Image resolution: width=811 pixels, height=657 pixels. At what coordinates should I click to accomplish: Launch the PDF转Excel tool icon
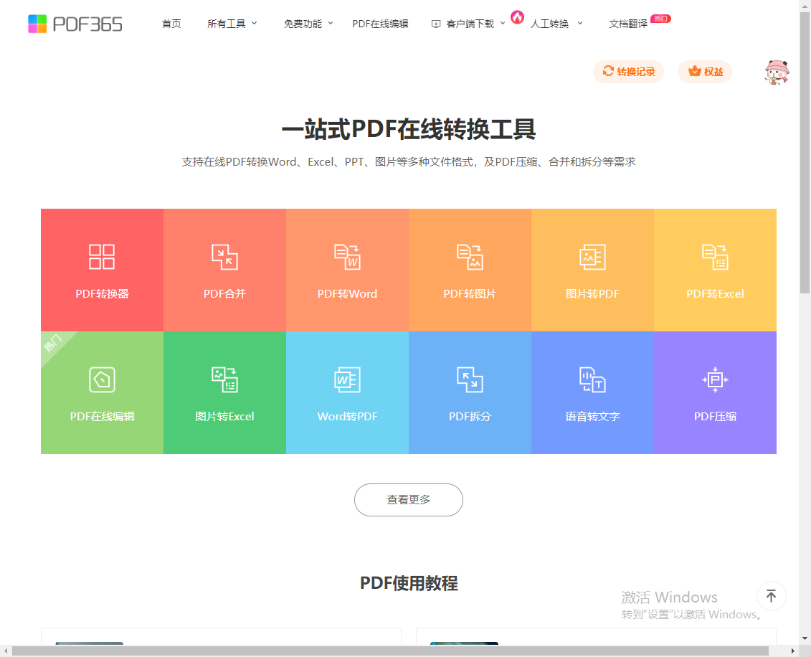point(715,257)
